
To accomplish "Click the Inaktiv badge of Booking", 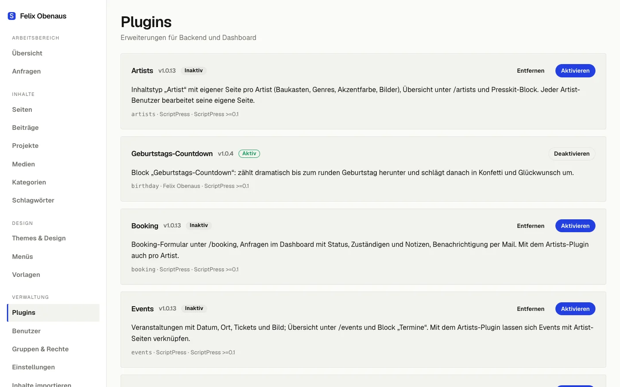I will point(199,225).
